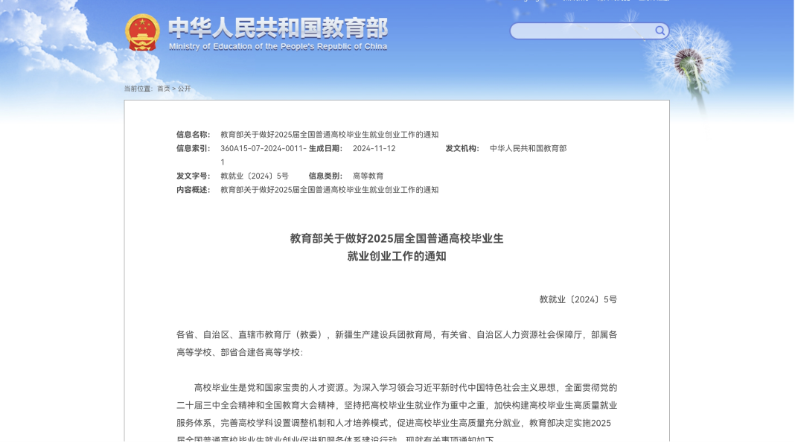Click 高等教育 in the 信息类别 field
Viewport: 795px width, 443px height.
pyautogui.click(x=368, y=176)
